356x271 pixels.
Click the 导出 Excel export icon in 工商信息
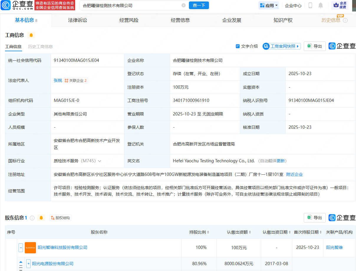(314, 46)
